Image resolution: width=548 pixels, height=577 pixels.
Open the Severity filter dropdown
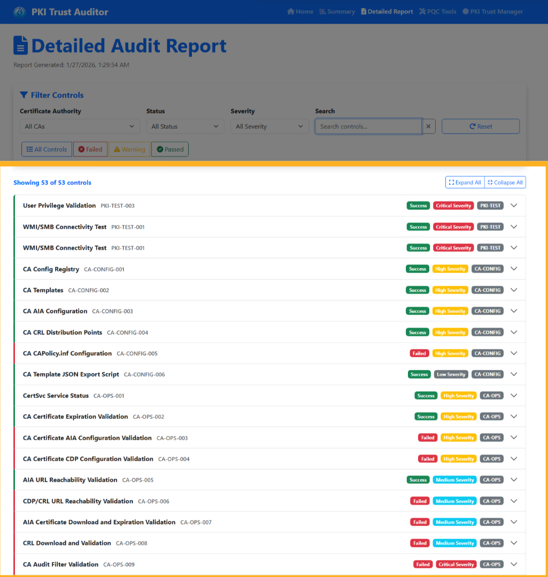click(269, 126)
